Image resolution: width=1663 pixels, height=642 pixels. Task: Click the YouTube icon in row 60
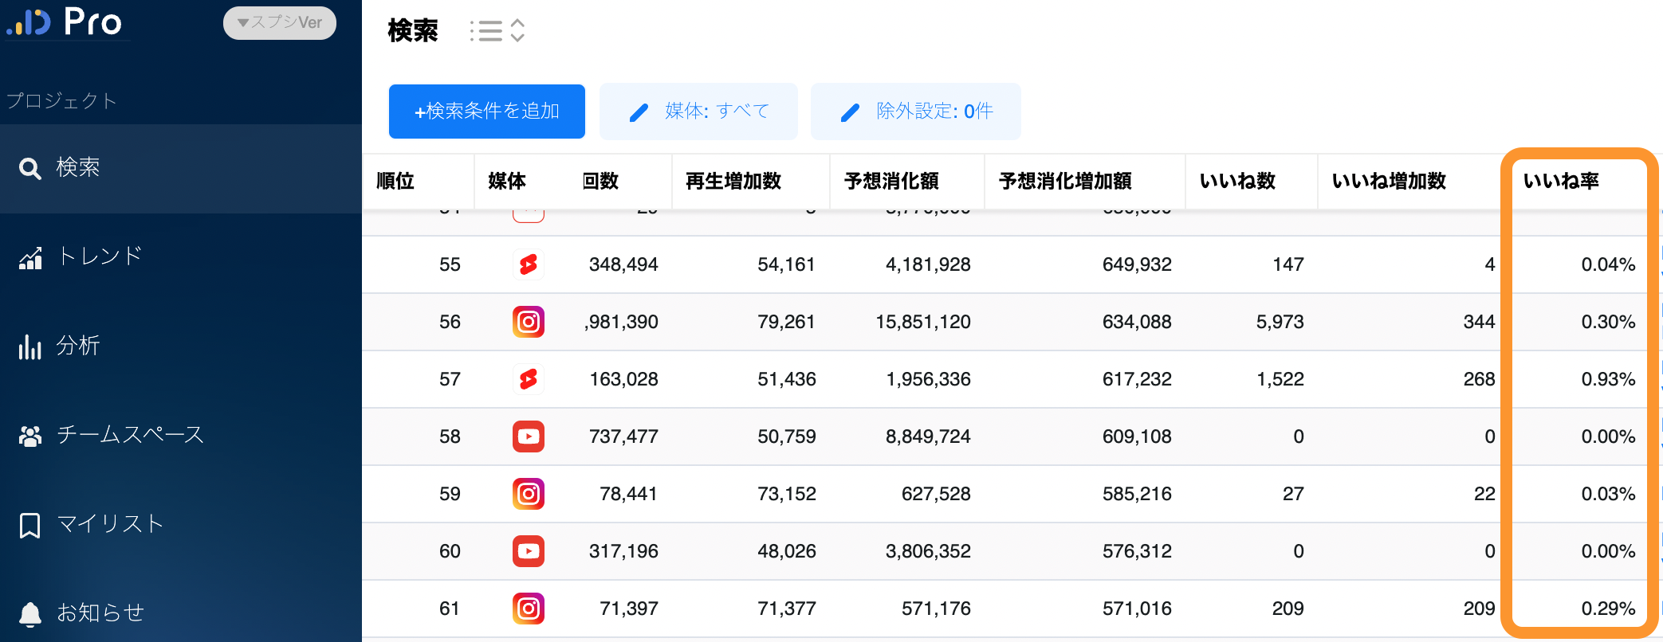[528, 551]
